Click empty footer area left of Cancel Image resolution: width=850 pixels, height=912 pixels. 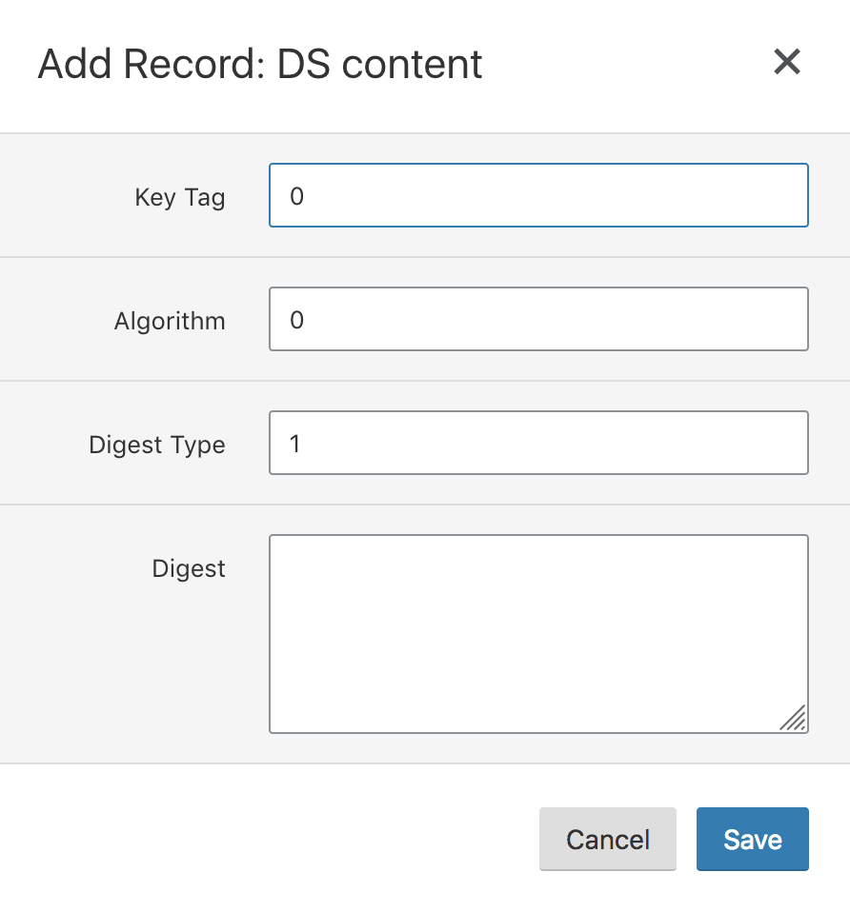click(267, 838)
